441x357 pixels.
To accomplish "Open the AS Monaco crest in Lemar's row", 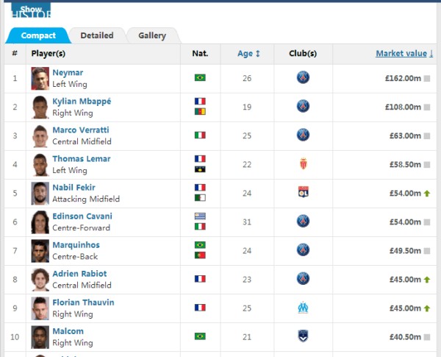I will coord(303,163).
